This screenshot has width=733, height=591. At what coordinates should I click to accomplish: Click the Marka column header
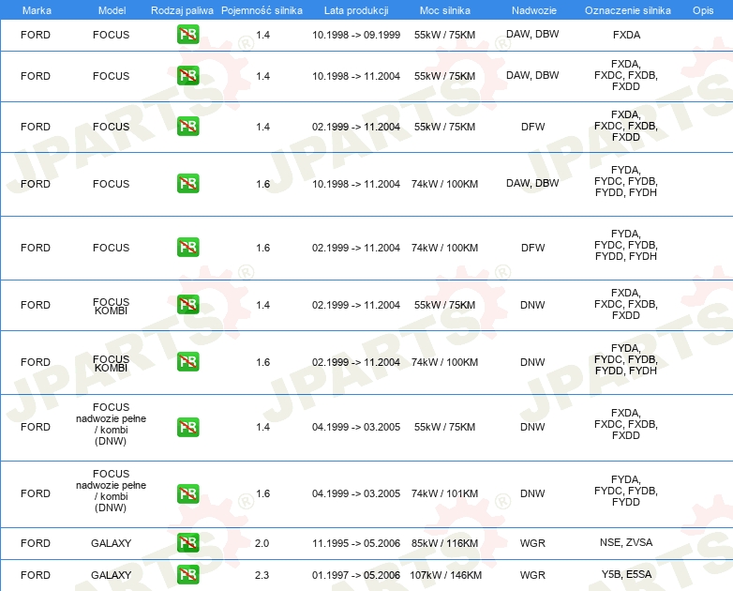tap(37, 10)
